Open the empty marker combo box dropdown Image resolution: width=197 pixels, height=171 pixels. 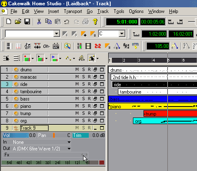[57, 34]
